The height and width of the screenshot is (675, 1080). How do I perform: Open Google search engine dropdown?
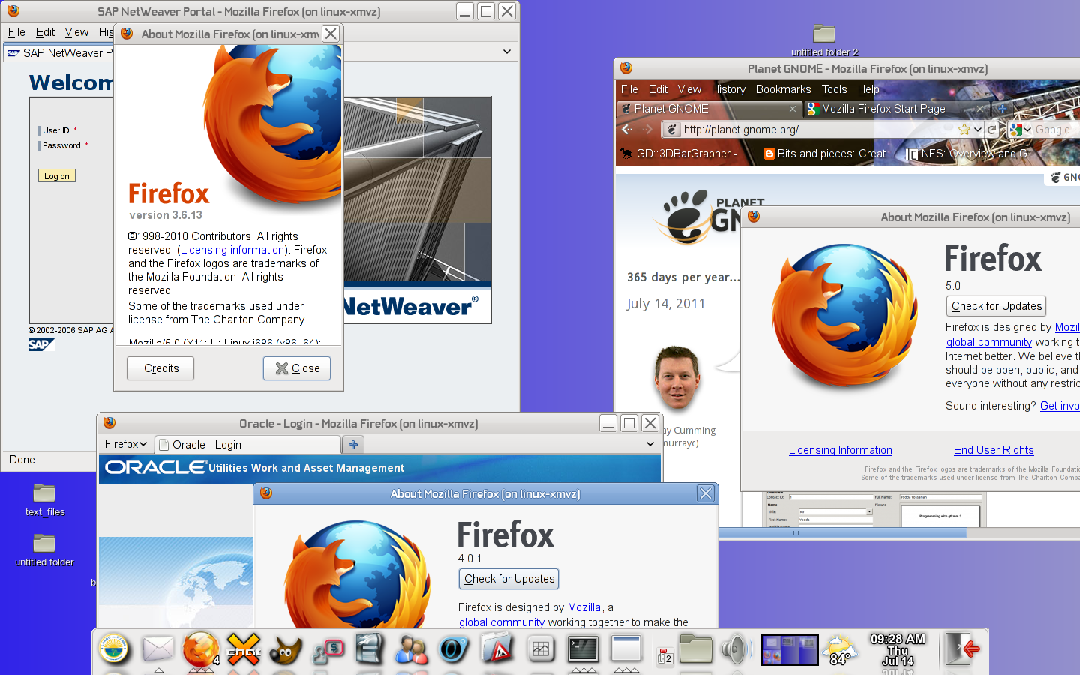1019,130
